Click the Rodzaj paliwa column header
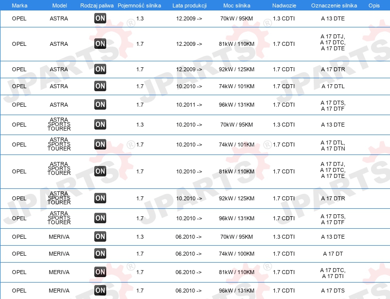 pyautogui.click(x=97, y=5)
